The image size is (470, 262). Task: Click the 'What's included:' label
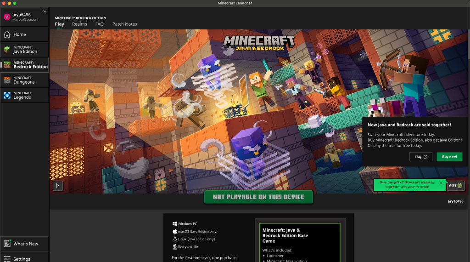click(277, 251)
